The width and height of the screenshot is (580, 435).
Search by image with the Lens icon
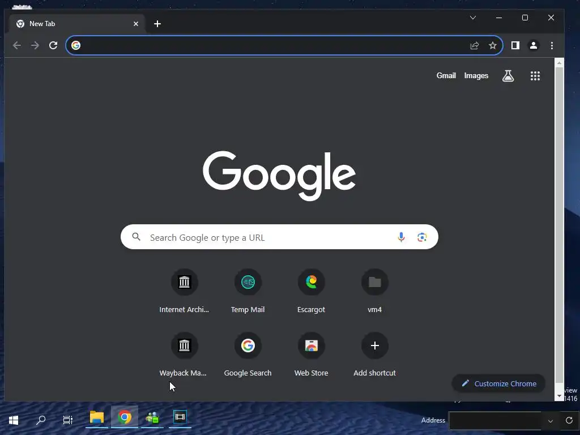pyautogui.click(x=422, y=237)
